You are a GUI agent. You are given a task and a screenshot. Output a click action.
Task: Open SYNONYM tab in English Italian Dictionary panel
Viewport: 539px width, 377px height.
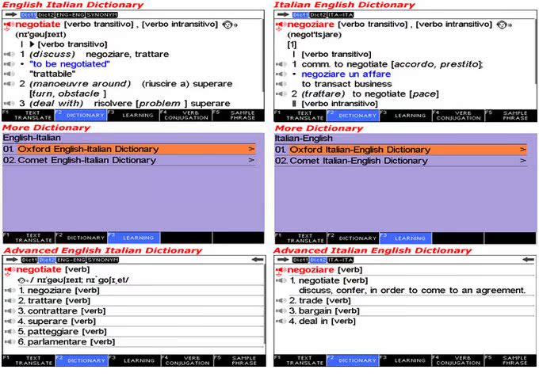pyautogui.click(x=101, y=15)
